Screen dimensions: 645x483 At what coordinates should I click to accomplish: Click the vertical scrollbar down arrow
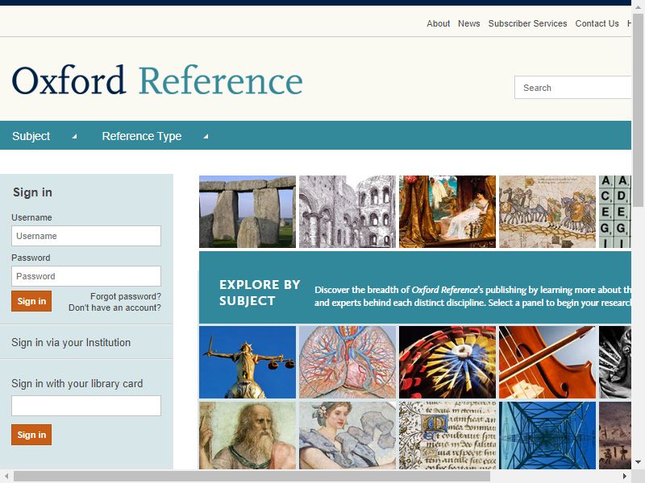point(638,462)
